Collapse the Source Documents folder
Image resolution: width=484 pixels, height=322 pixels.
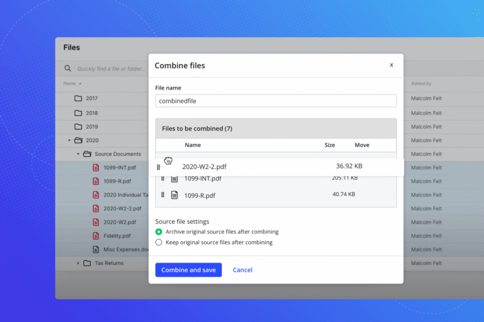pyautogui.click(x=79, y=154)
